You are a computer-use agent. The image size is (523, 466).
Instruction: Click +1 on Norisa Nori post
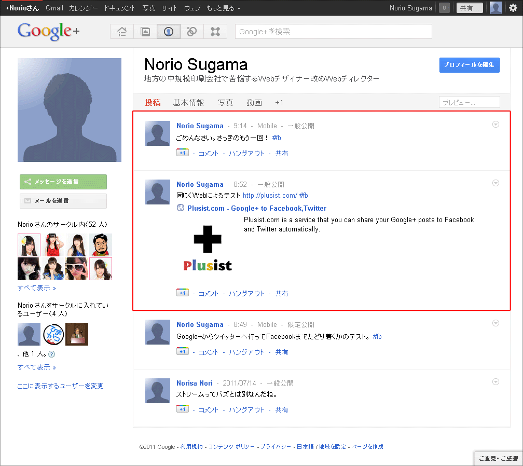tap(183, 409)
